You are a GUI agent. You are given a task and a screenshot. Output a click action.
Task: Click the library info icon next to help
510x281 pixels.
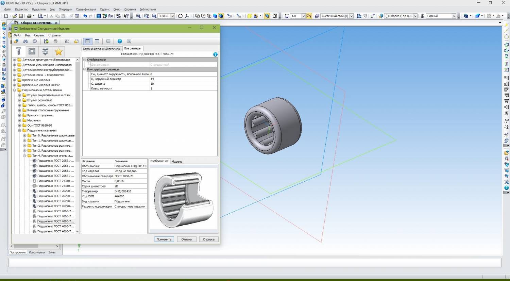(x=129, y=41)
